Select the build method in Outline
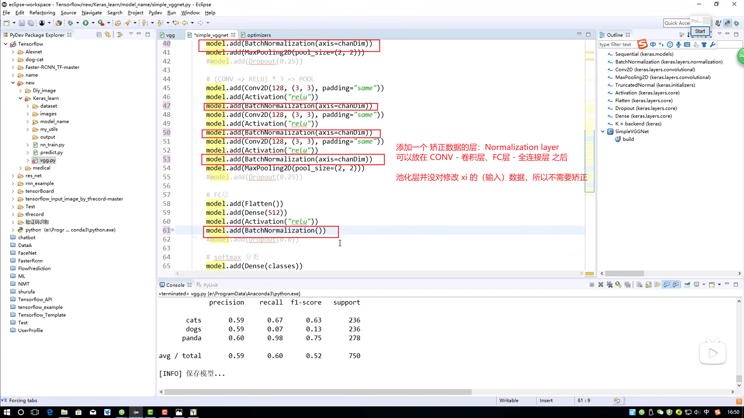Screen dimensions: 744x418 (x=628, y=139)
